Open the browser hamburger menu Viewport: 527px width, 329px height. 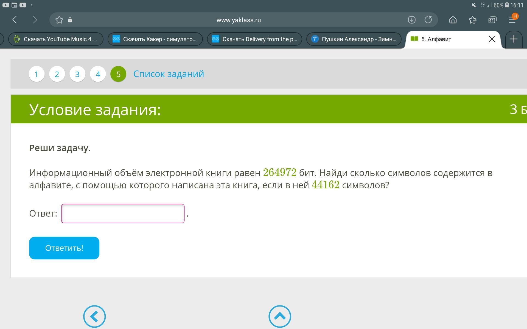coord(512,20)
